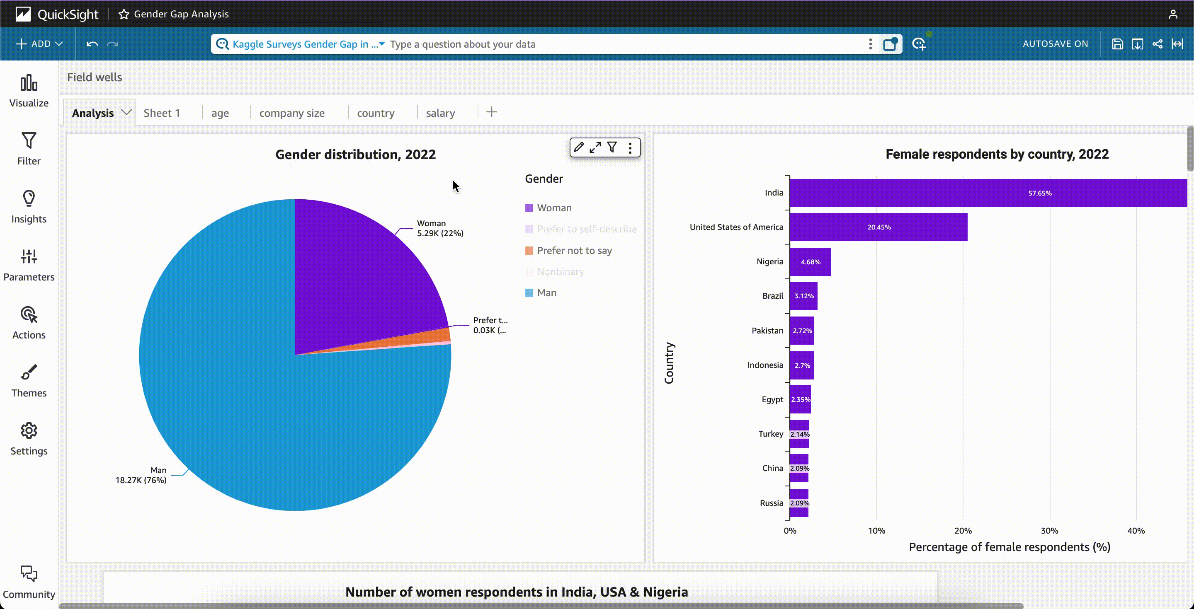Edit pie chart with pencil icon
The image size is (1194, 609).
578,147
